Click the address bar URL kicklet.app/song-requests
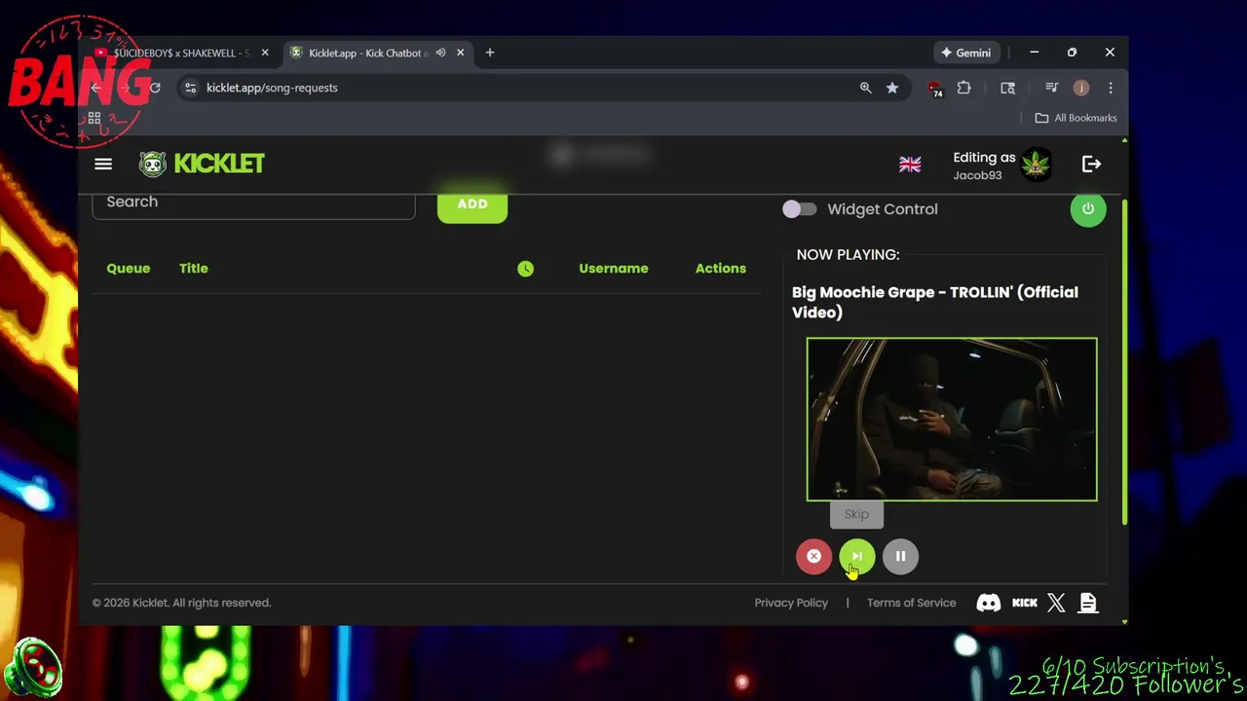 272,88
